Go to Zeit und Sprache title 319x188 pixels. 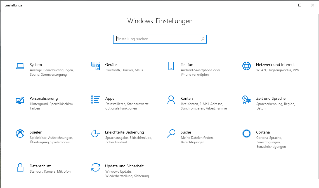pos(271,98)
